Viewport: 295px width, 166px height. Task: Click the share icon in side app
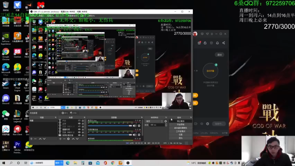point(223,43)
